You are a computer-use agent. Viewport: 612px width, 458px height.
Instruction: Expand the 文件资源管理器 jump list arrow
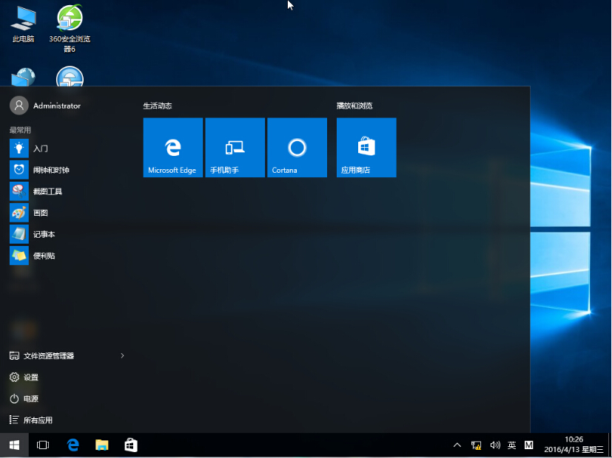pyautogui.click(x=122, y=355)
